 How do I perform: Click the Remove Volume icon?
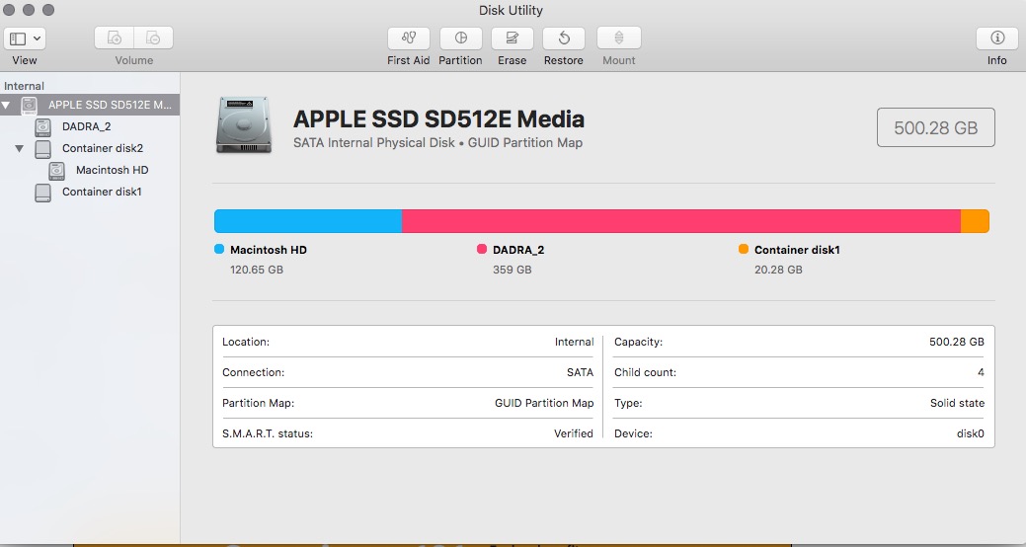(x=153, y=38)
